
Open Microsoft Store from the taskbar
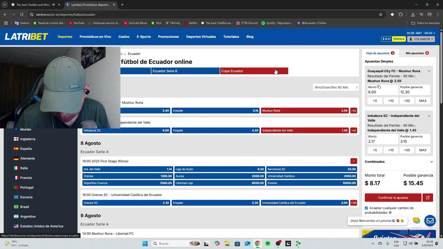[x=237, y=243]
